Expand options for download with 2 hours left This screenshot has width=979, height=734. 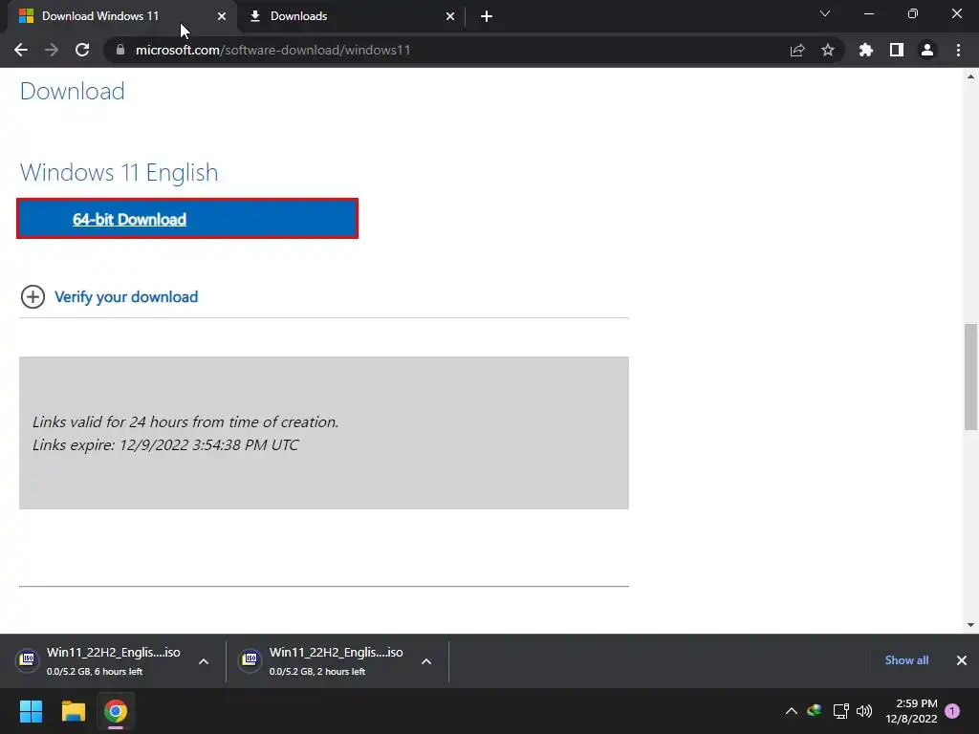[x=426, y=661]
